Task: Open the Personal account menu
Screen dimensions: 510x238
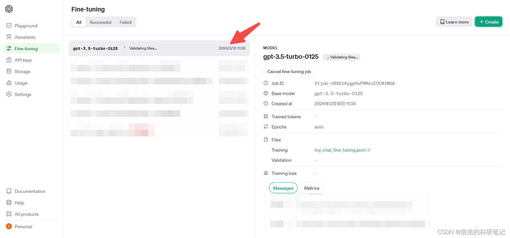Action: pyautogui.click(x=32, y=226)
